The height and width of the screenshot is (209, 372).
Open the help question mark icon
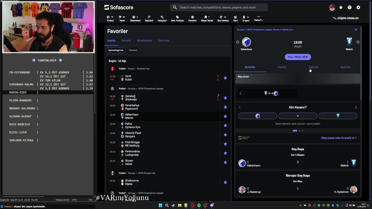[350, 8]
